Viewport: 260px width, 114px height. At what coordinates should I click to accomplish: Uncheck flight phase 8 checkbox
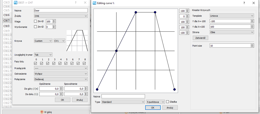coord(84,63)
